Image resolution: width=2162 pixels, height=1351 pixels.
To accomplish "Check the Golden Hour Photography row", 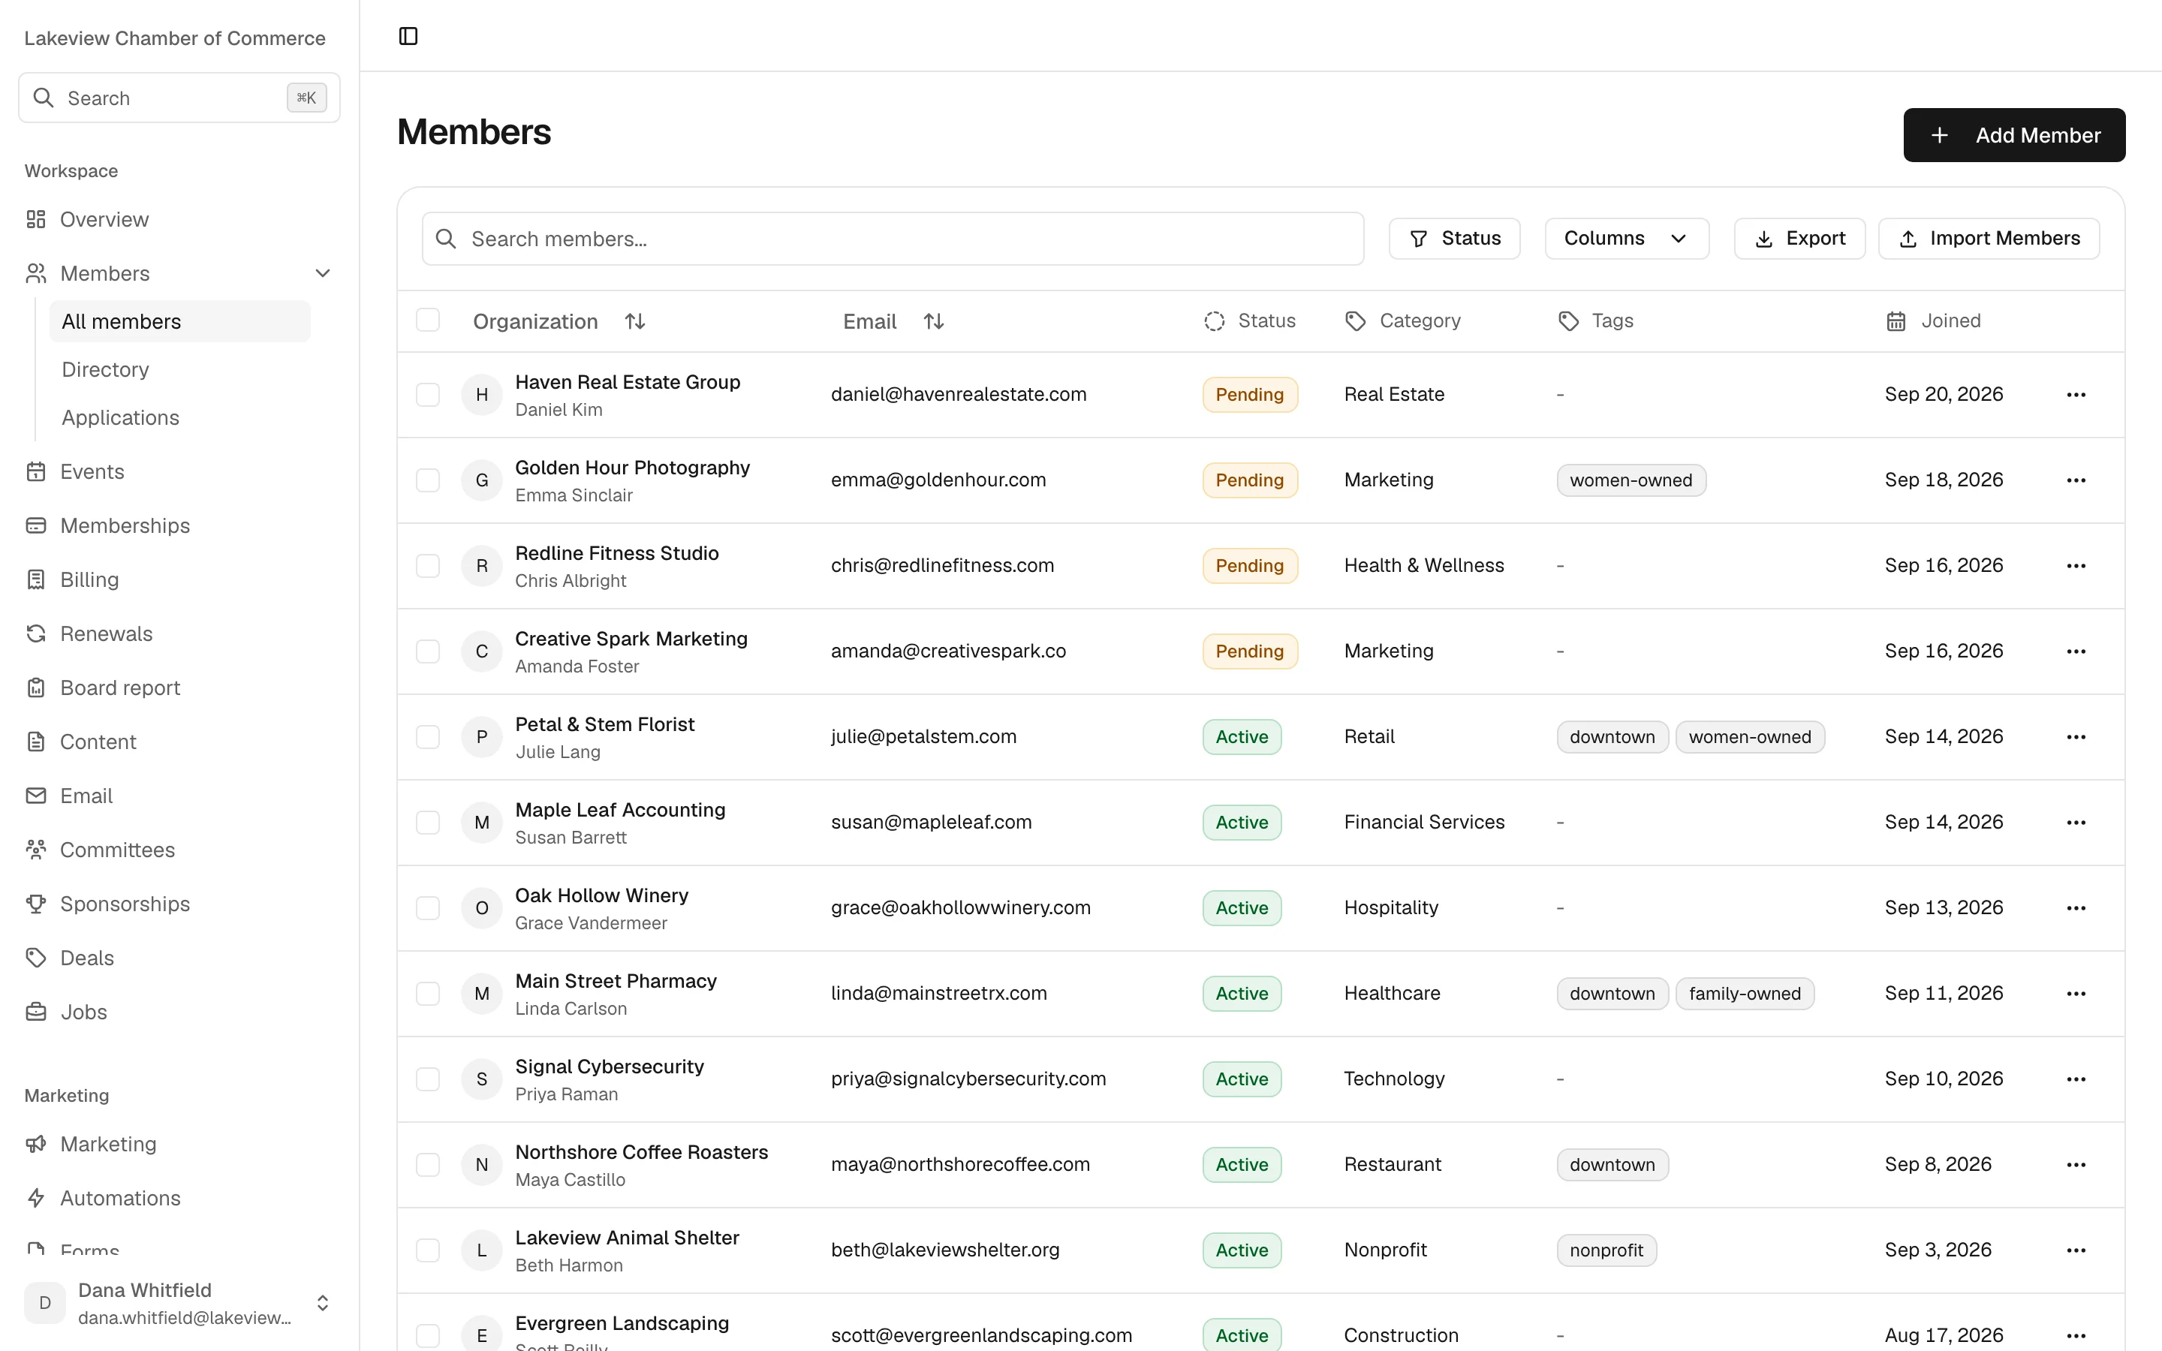I will 428,480.
